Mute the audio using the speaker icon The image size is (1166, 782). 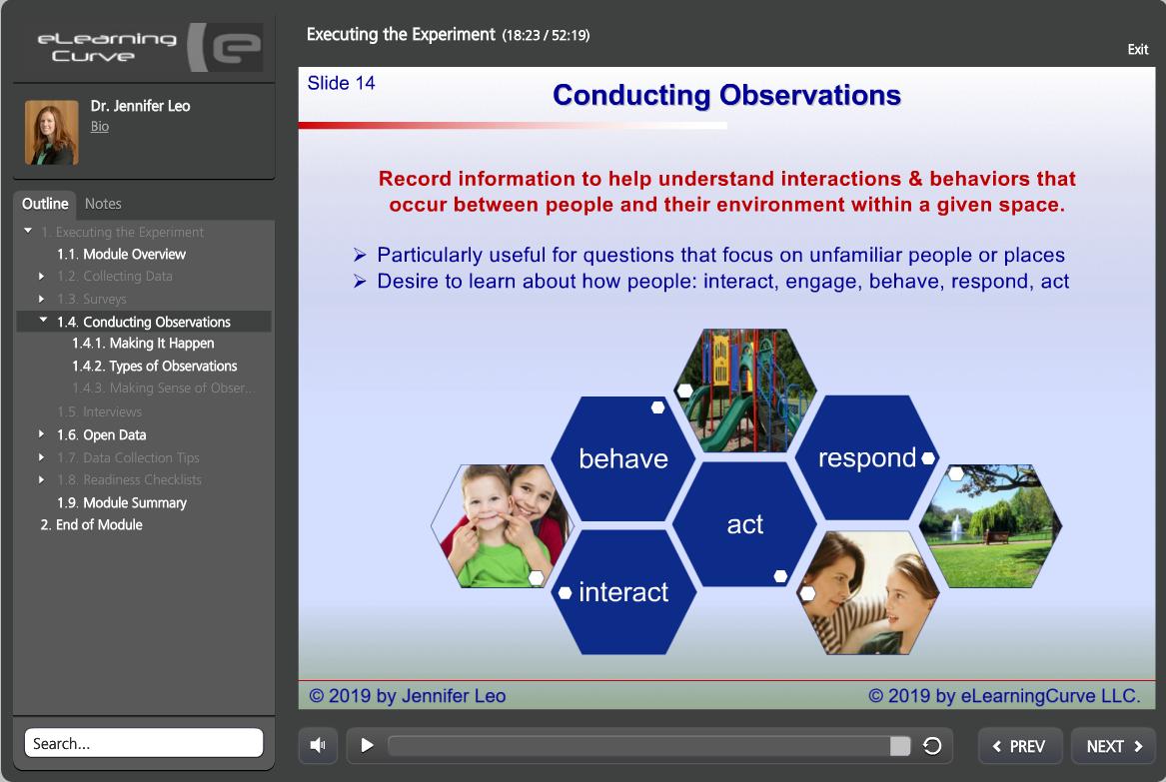click(x=318, y=745)
